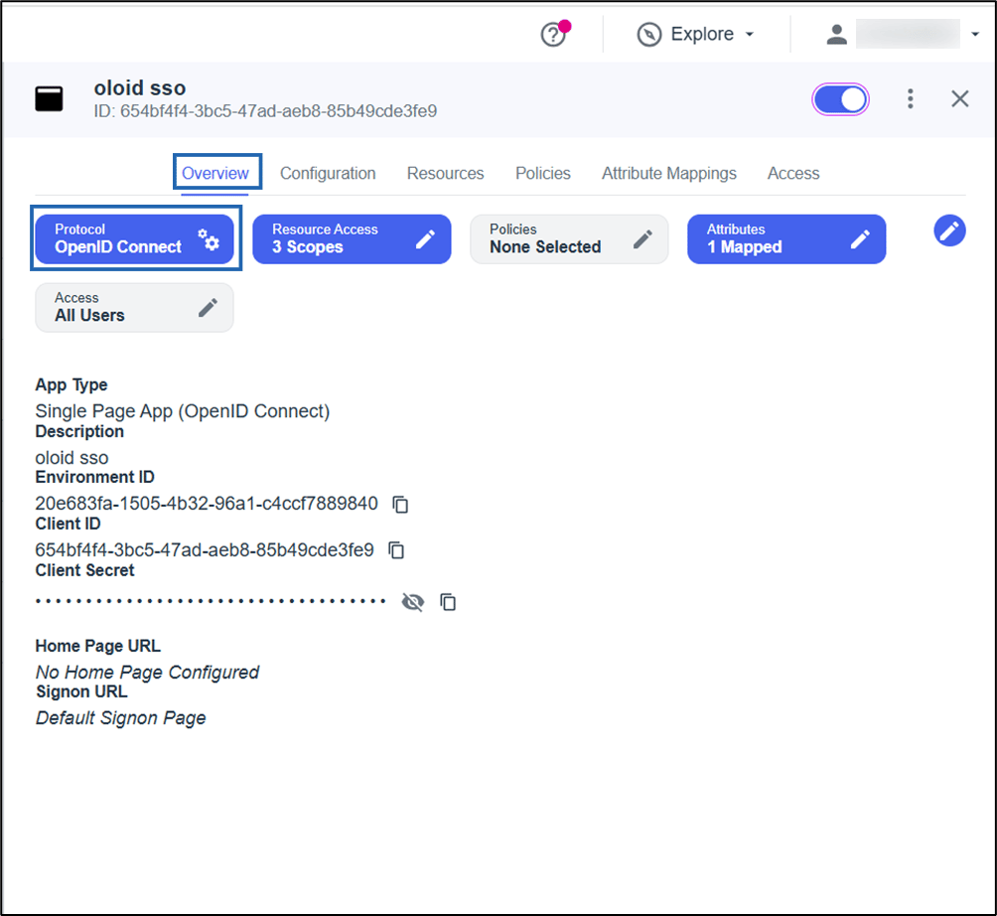This screenshot has height=916, width=997.
Task: Toggle the oloid sso application enabled switch
Action: coord(840,99)
